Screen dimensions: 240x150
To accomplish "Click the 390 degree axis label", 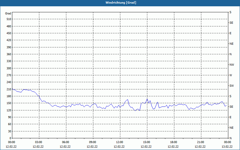I will point(9,47).
